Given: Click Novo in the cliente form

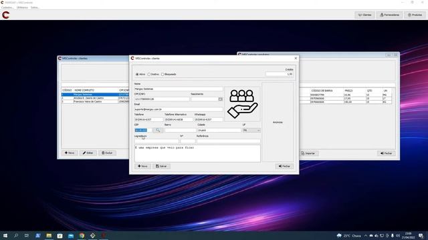Looking at the screenshot, I should tap(142, 166).
